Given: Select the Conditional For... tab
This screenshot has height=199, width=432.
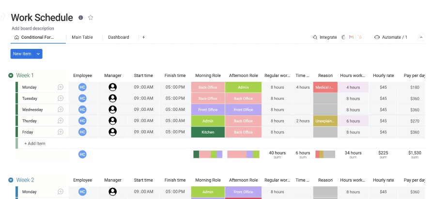Looking at the screenshot, I should [34, 37].
